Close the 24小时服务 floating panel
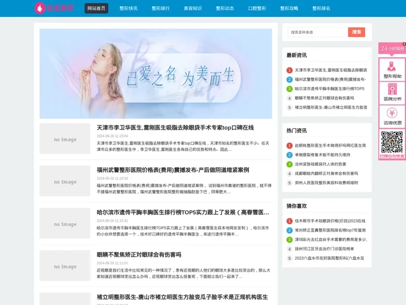 pyautogui.click(x=404, y=44)
